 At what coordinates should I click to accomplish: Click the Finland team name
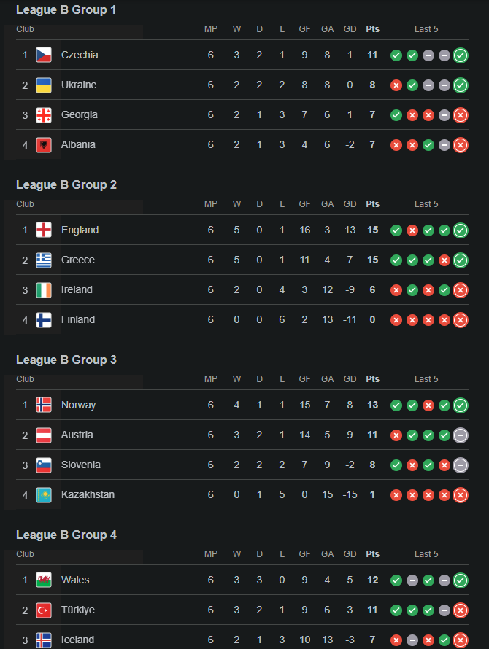77,319
